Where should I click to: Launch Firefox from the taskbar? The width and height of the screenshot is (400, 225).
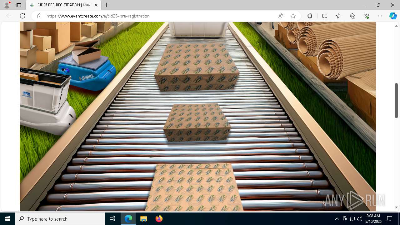pyautogui.click(x=159, y=219)
